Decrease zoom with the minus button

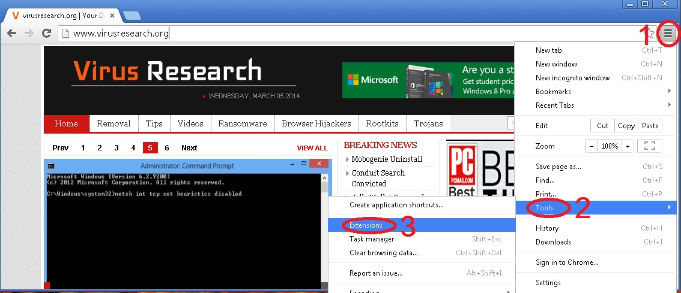(592, 146)
